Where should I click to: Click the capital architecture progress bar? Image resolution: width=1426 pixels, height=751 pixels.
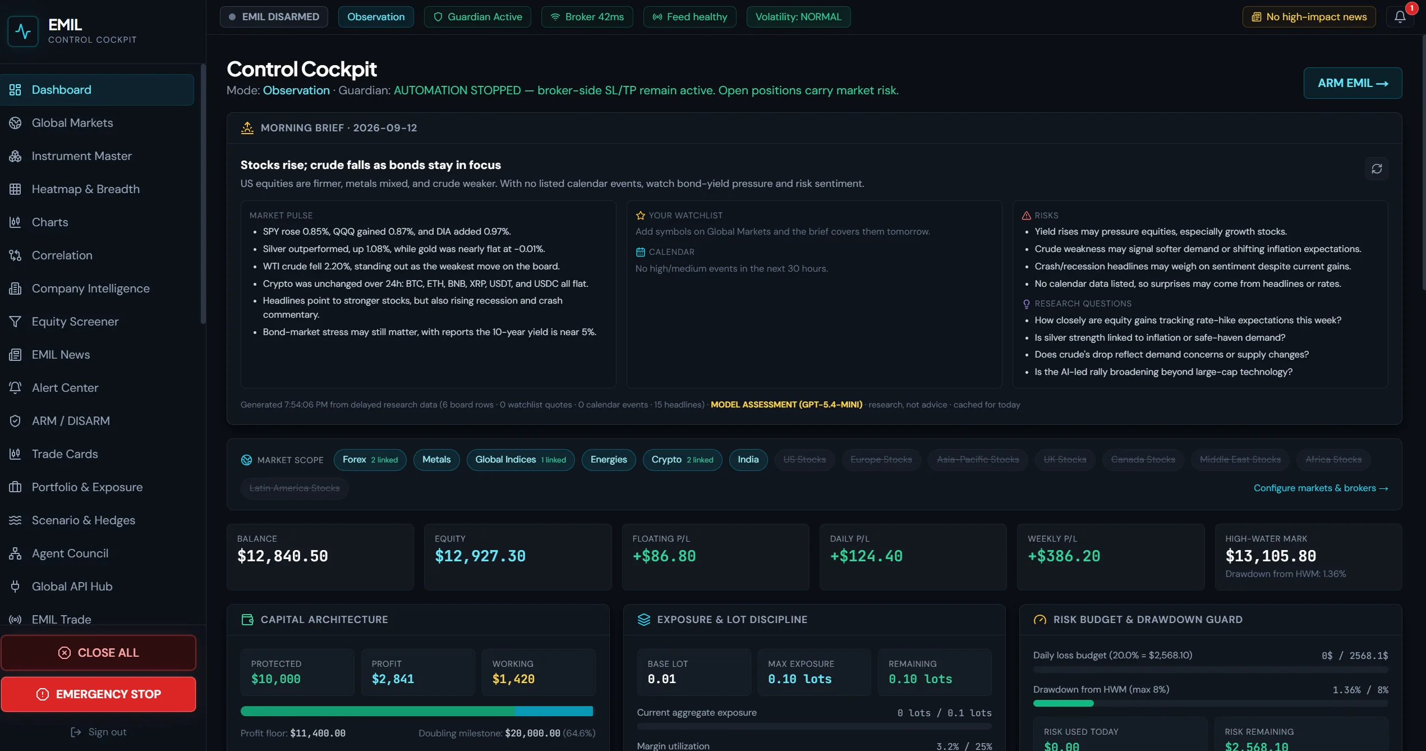[x=417, y=711]
